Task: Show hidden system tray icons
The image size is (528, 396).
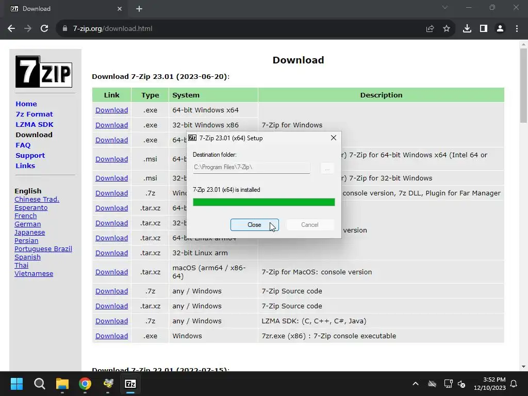Action: pyautogui.click(x=416, y=384)
